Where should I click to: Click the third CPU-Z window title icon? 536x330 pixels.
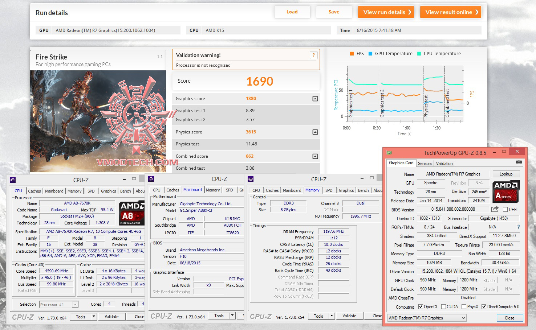(x=251, y=179)
